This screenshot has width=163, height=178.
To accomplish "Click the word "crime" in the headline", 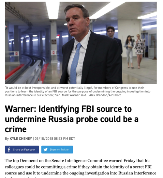I will tap(16, 129).
